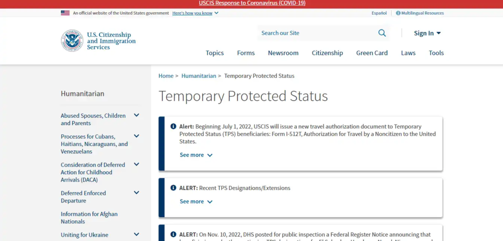Click the Temporary Protected Status page heading
The image size is (503, 241).
point(243,96)
